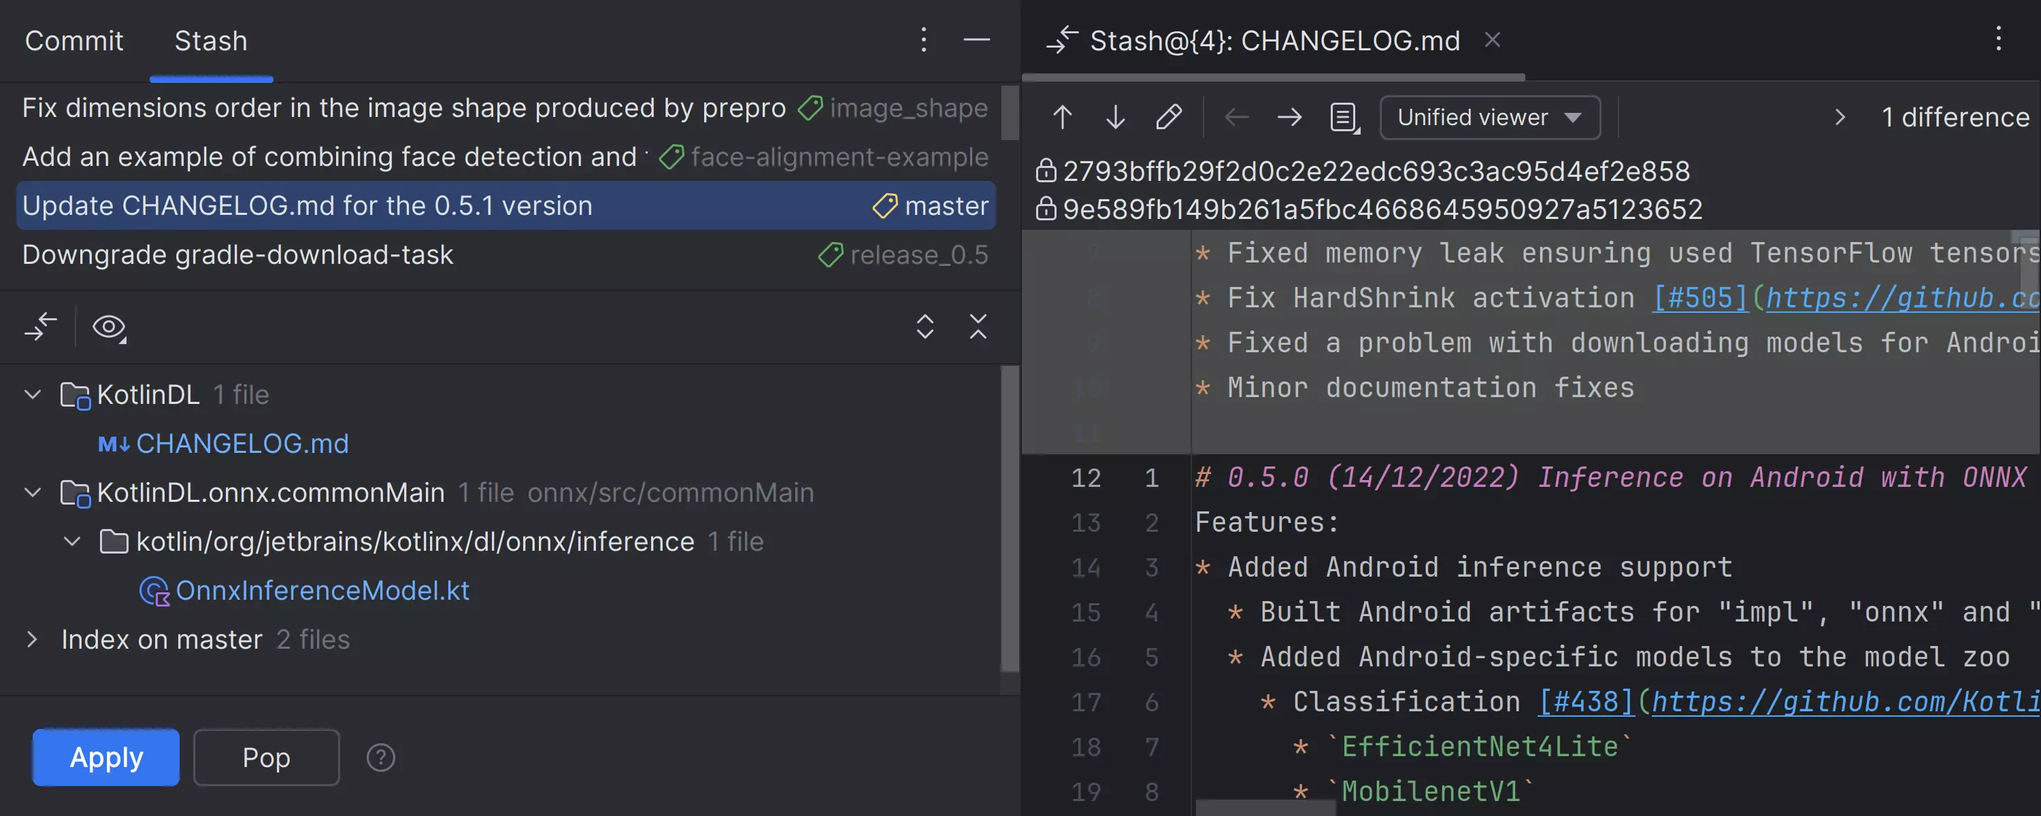The height and width of the screenshot is (816, 2041).
Task: Click the pencil/edit icon in viewer toolbar
Action: pos(1167,118)
